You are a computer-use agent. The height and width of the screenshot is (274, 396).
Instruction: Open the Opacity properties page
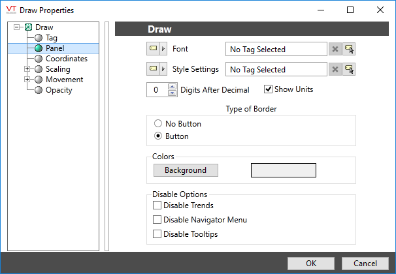coord(59,90)
